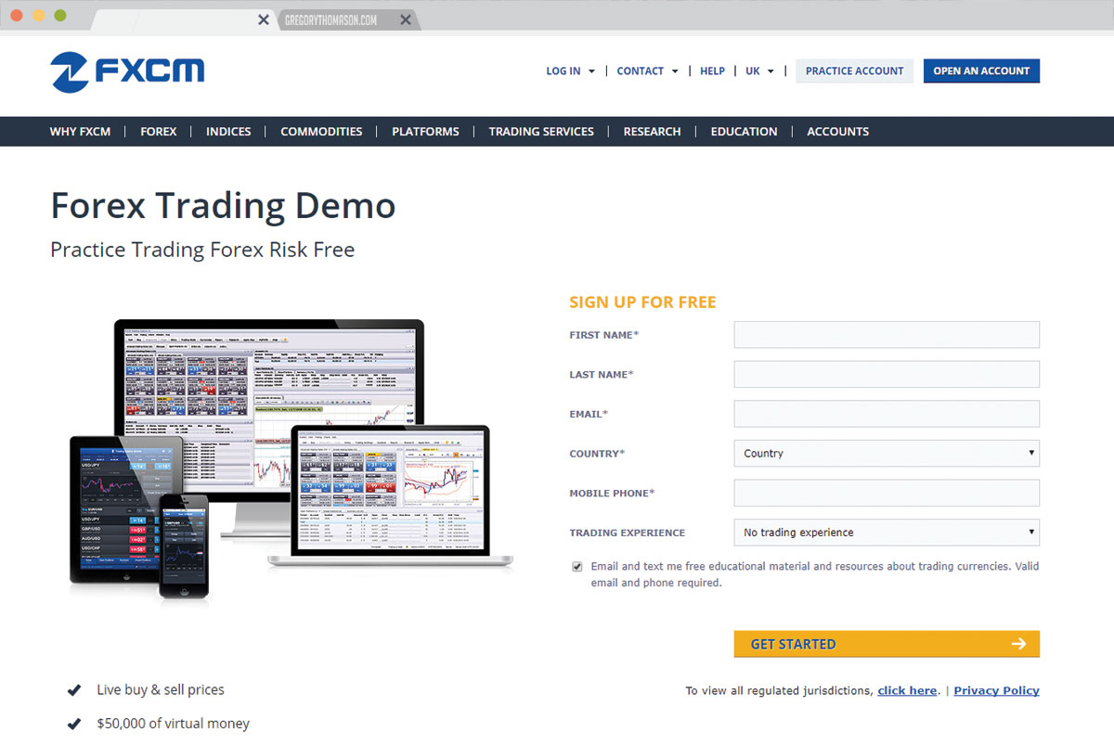Click the GET STARTED button
1114x745 pixels.
(887, 644)
